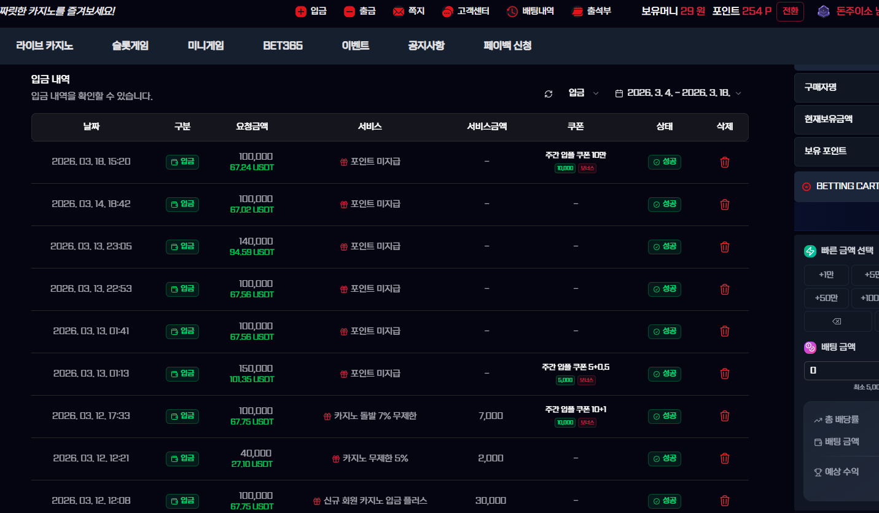This screenshot has height=513, width=879.
Task: Delete the 2026.03.18 15:20 deposit record
Action: tap(724, 162)
